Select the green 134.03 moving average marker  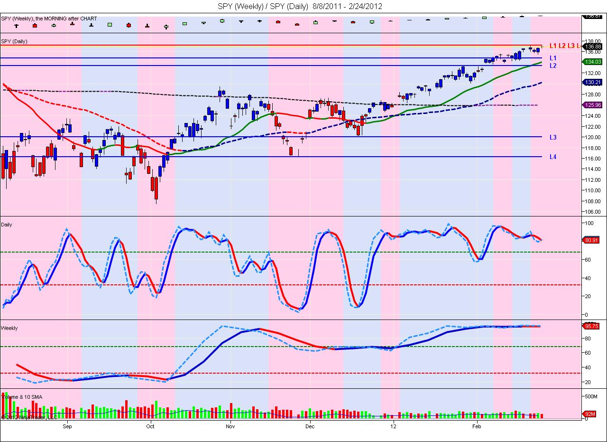pos(592,62)
